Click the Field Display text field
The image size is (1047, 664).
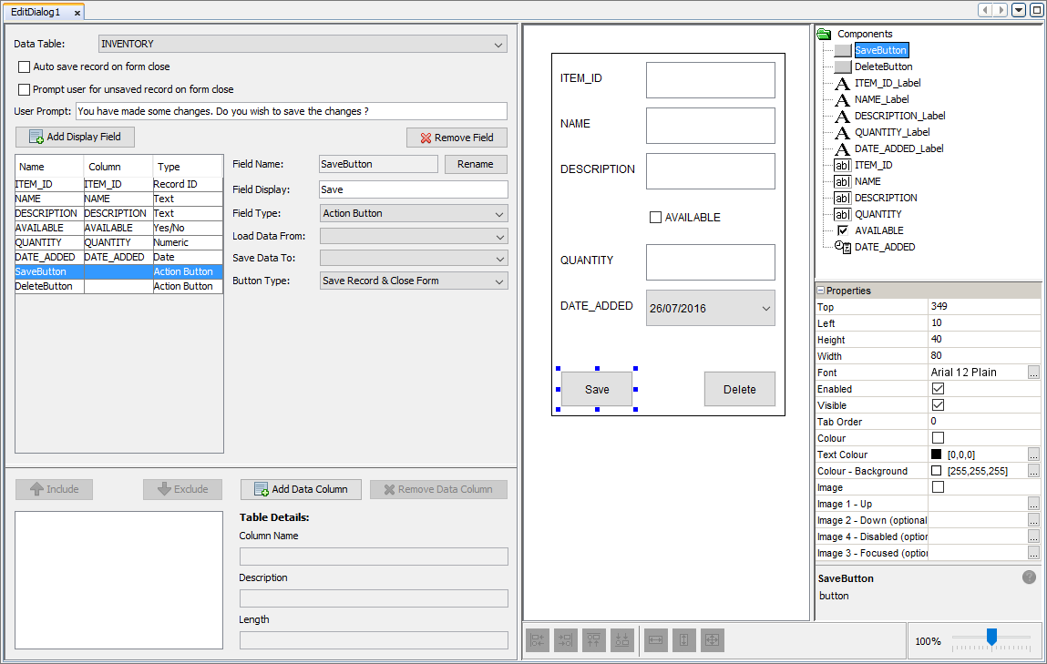tap(414, 189)
